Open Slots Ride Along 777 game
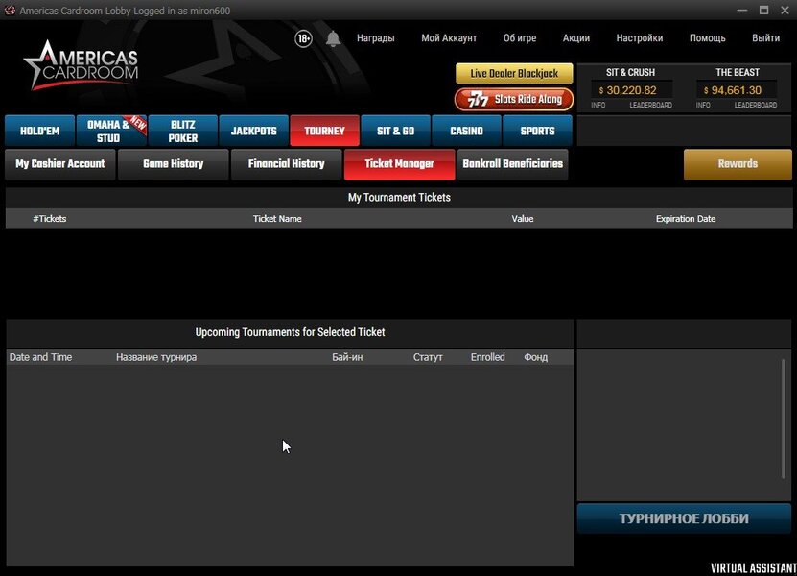 coord(514,99)
